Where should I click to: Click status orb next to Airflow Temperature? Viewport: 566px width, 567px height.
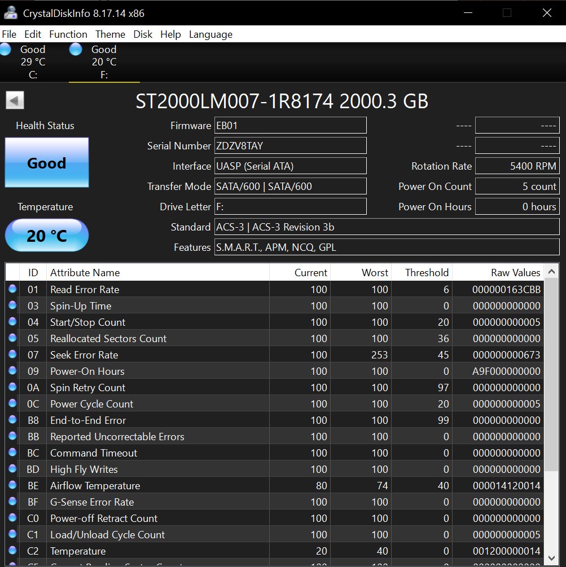tap(12, 485)
